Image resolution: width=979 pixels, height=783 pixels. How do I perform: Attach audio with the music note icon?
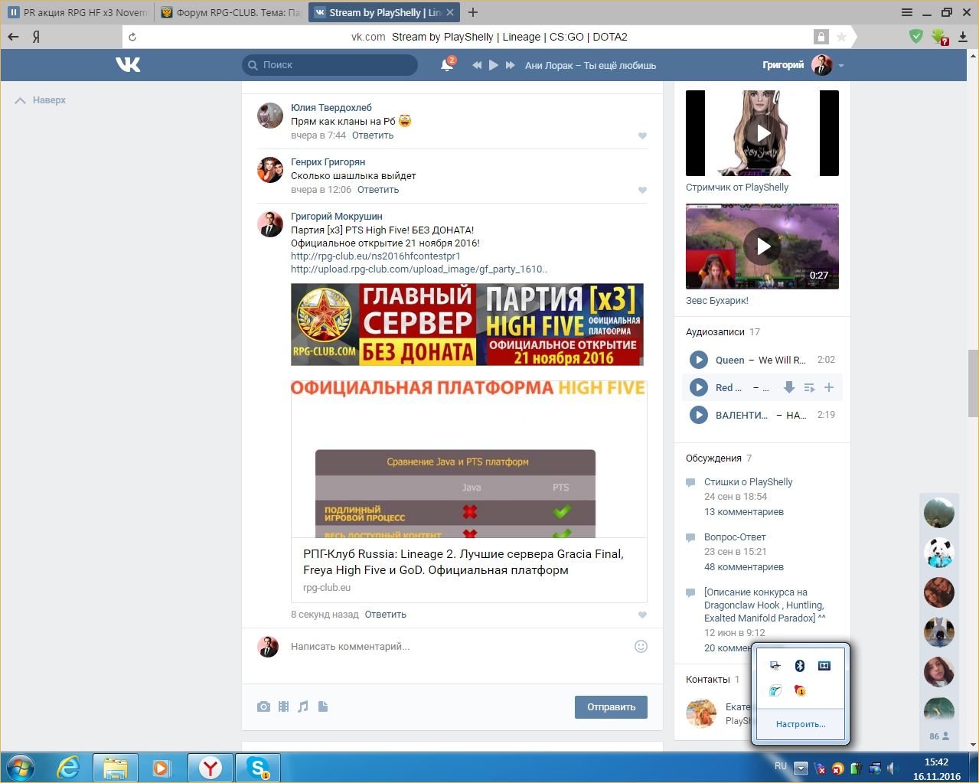click(303, 706)
